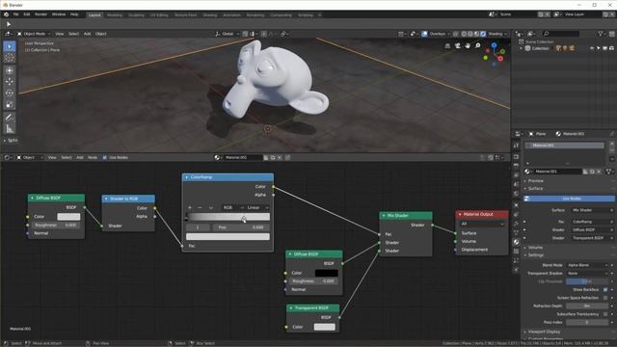Image resolution: width=617 pixels, height=347 pixels.
Task: Add a color stop with ColorRamp plus
Action: pyautogui.click(x=190, y=207)
